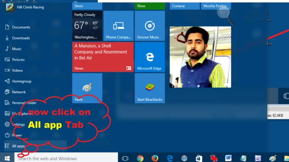Open the Store tile

point(87,6)
